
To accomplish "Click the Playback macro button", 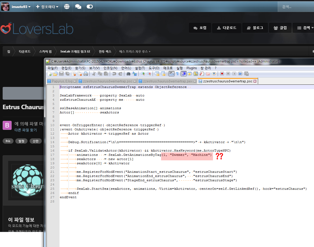I will (x=234, y=74).
